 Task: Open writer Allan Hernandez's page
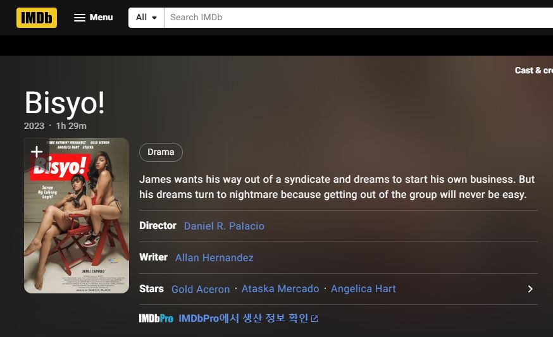tap(214, 258)
